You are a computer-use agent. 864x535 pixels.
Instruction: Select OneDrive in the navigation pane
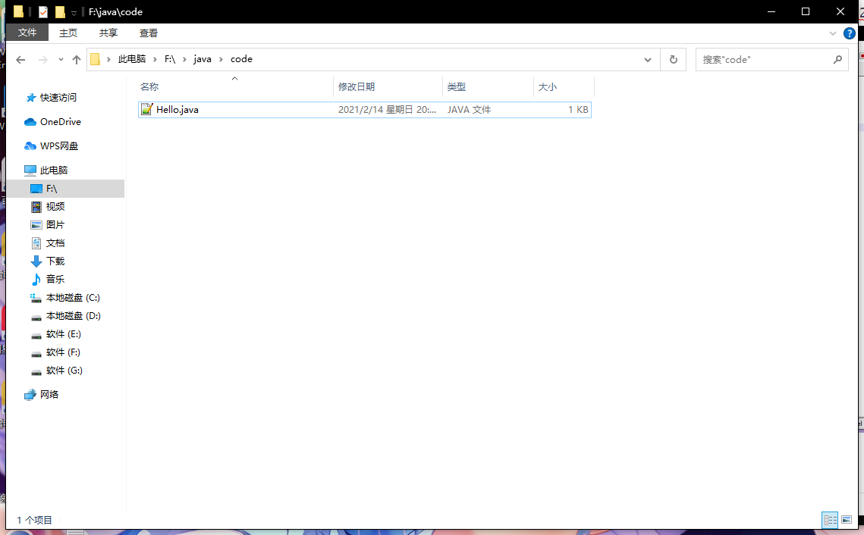(x=61, y=122)
